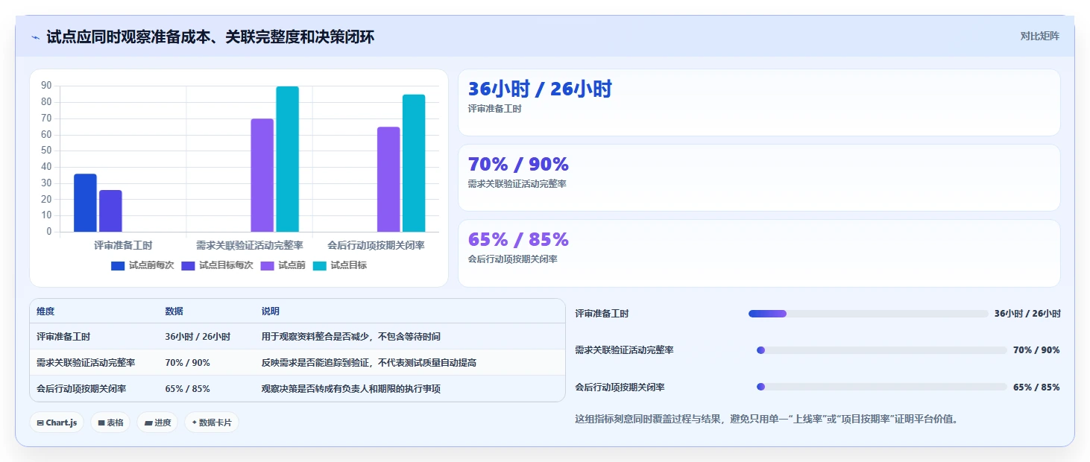Image resolution: width=1090 pixels, height=462 pixels.
Task: Click the 36小时 / 26小时 table cell
Action: click(x=198, y=337)
